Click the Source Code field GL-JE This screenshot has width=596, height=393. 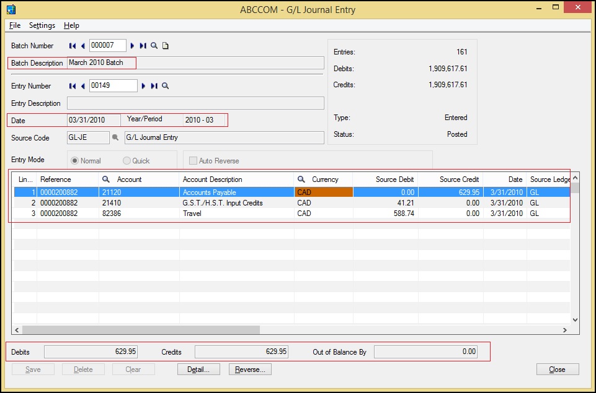pyautogui.click(x=88, y=137)
